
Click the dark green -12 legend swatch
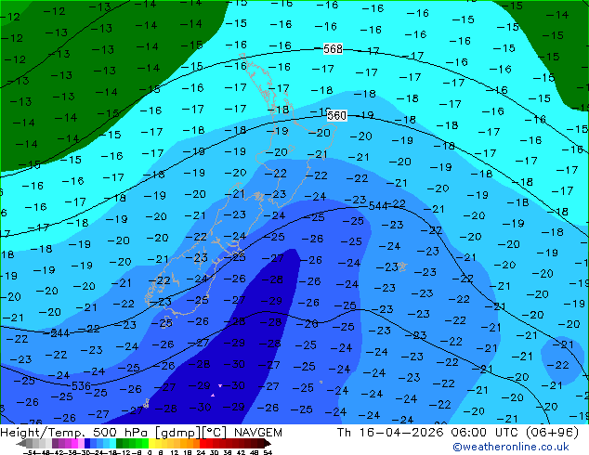coord(120,443)
